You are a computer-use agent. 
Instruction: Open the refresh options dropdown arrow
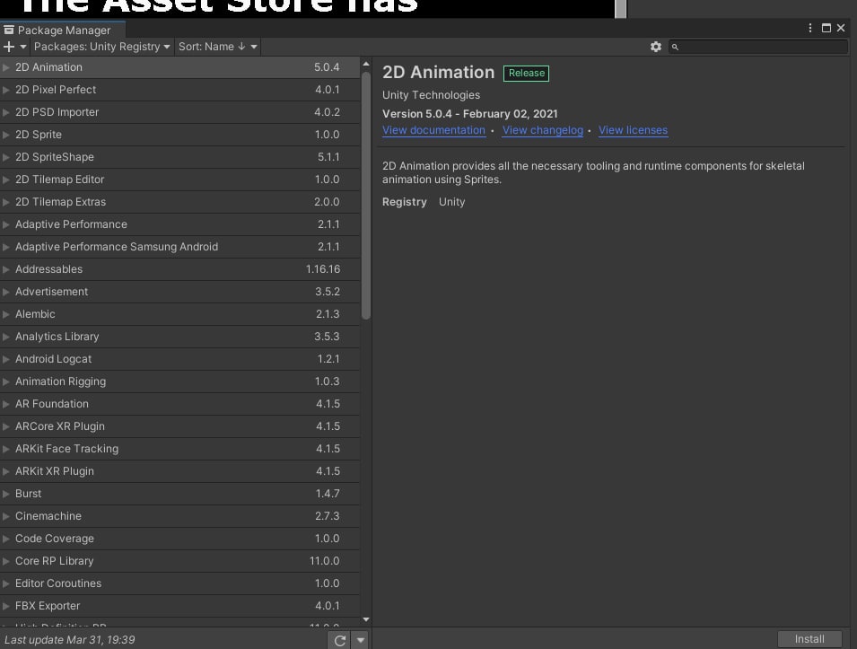pos(361,640)
